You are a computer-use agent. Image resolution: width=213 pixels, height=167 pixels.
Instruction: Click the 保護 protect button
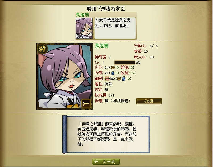(x=149, y=101)
